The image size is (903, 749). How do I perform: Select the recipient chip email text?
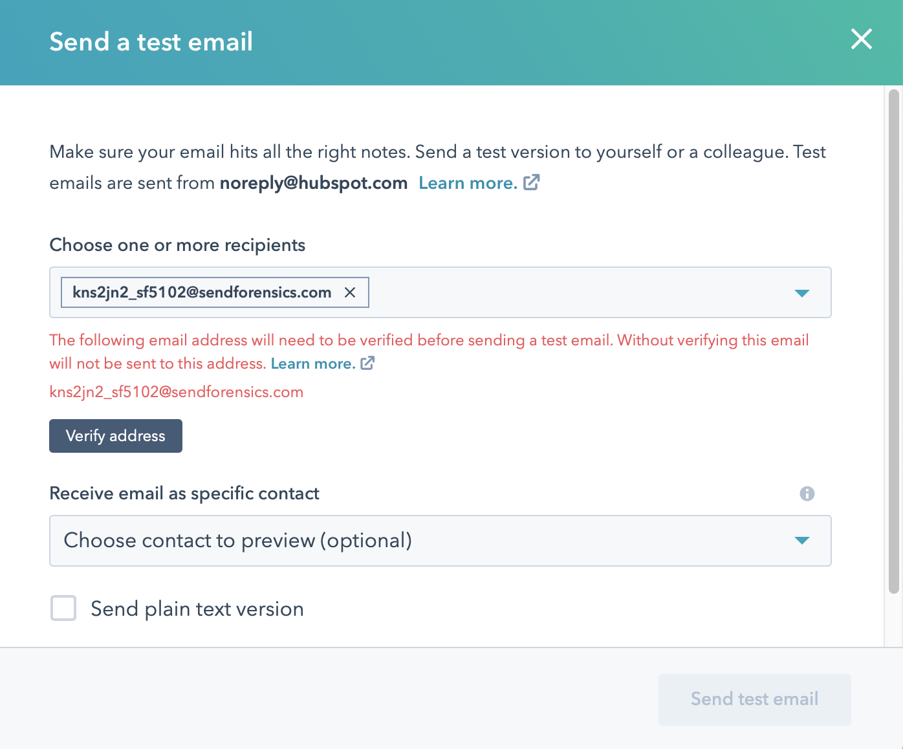point(202,292)
